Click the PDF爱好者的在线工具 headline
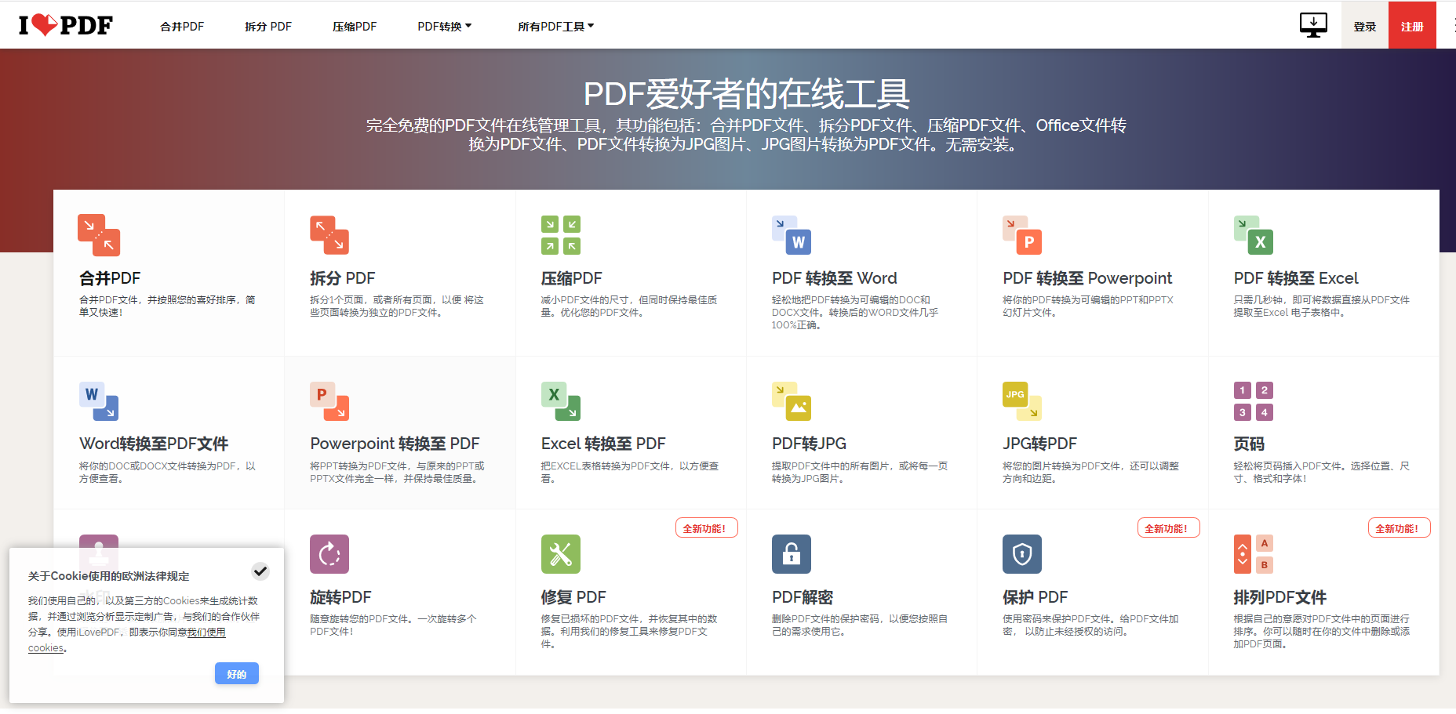 [x=746, y=94]
